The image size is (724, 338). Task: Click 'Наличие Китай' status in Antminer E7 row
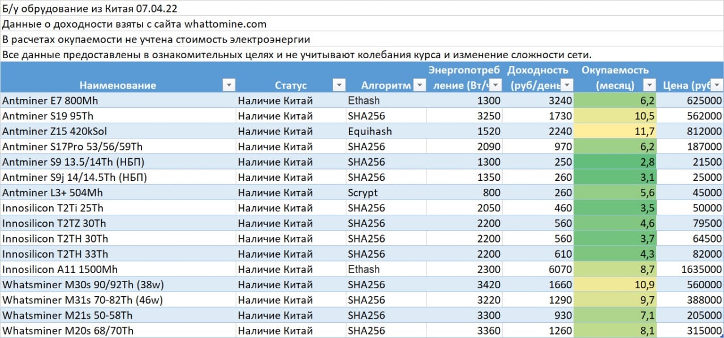pyautogui.click(x=291, y=101)
